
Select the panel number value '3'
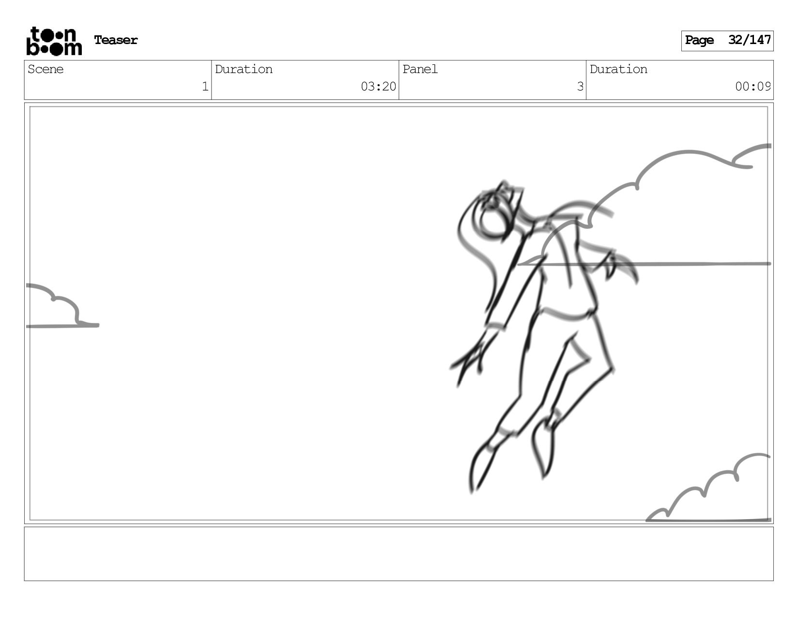coord(580,87)
